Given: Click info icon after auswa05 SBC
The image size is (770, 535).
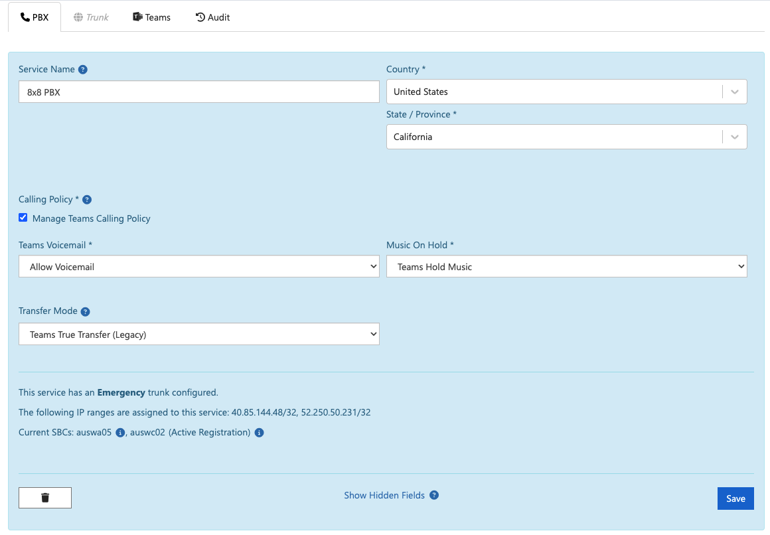Looking at the screenshot, I should 120,433.
